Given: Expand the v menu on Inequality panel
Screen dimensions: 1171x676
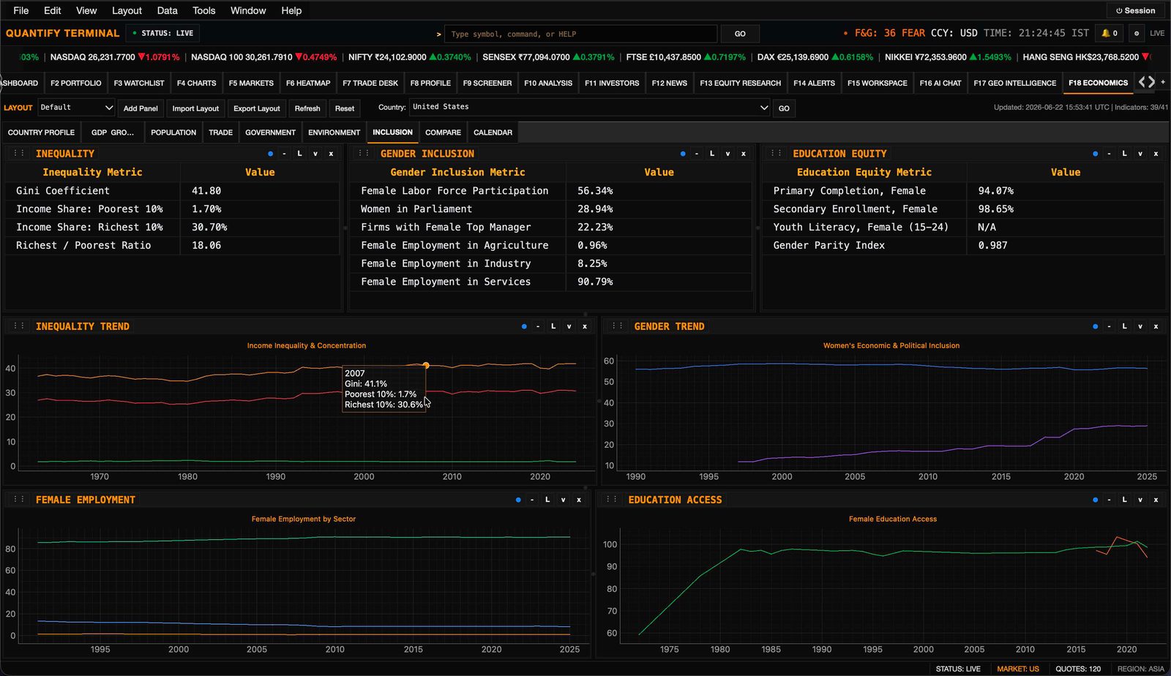Looking at the screenshot, I should coord(315,154).
